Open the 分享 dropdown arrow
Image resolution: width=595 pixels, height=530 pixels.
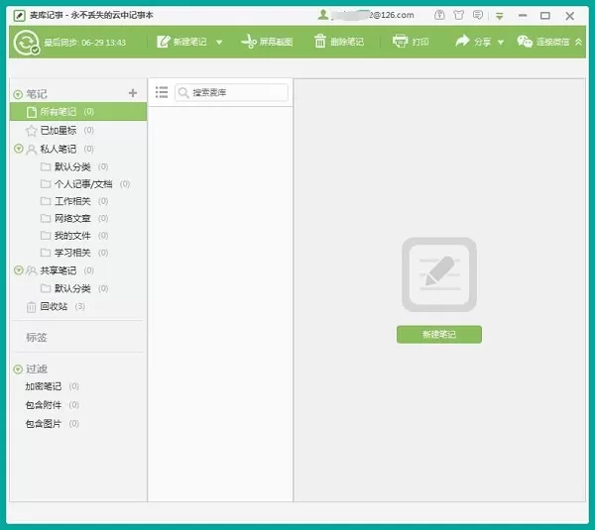[501, 42]
